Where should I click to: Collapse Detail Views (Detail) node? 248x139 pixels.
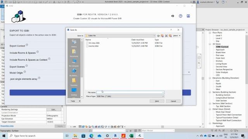pos(210,109)
